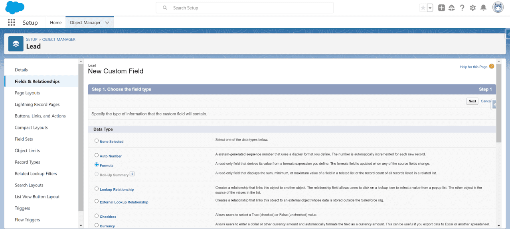Open the Object Manager tab dropdown chevron
The image size is (510, 229).
pyautogui.click(x=107, y=23)
